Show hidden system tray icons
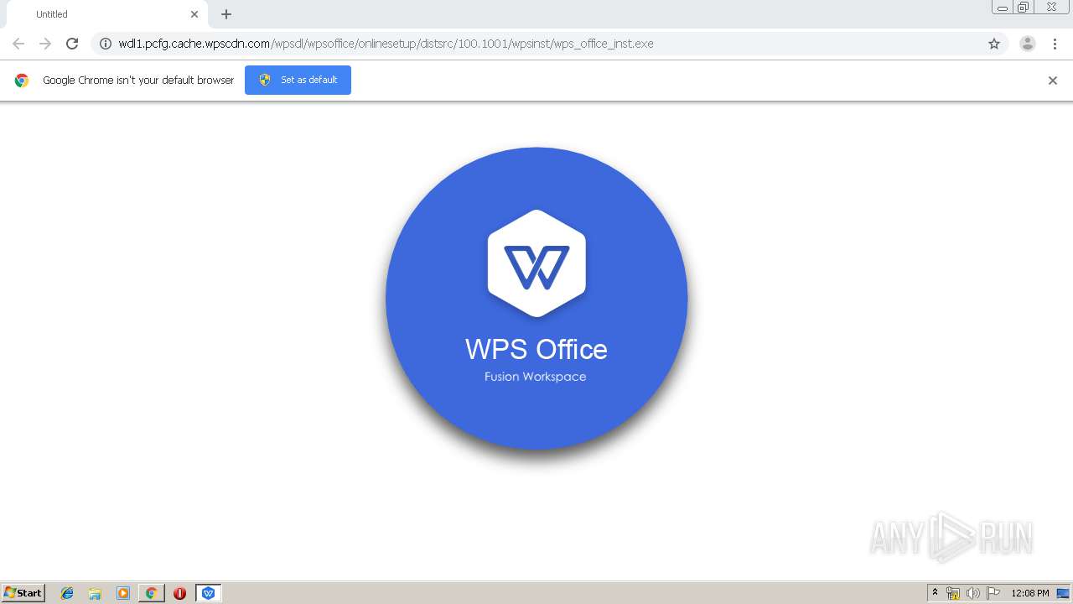This screenshot has height=604, width=1073. point(935,593)
